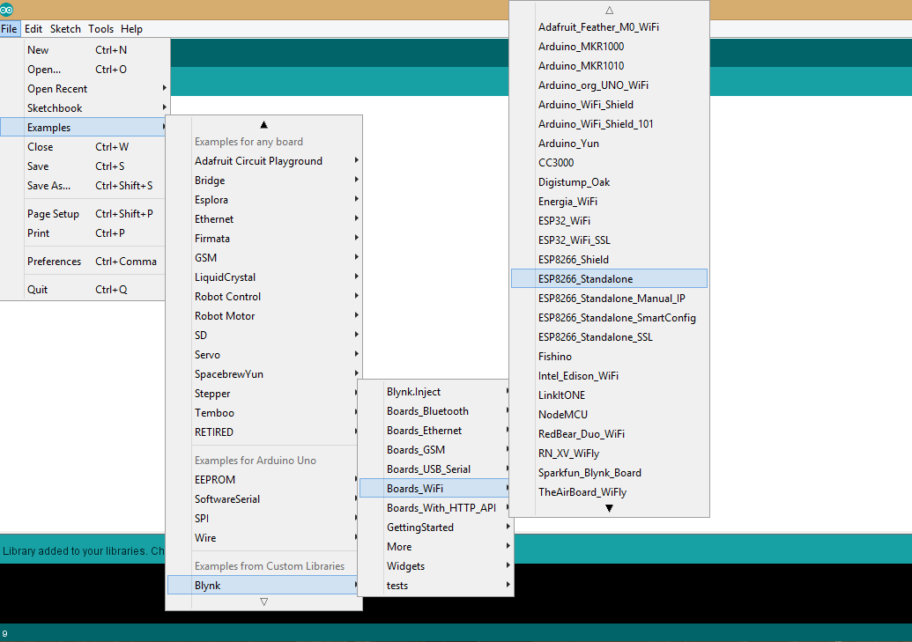Open Boards_Ethernet submenu

[x=435, y=431]
